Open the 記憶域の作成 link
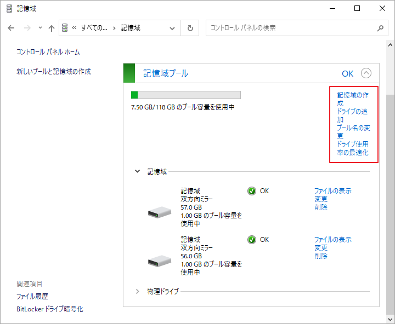This screenshot has height=324, width=395. pyautogui.click(x=352, y=99)
